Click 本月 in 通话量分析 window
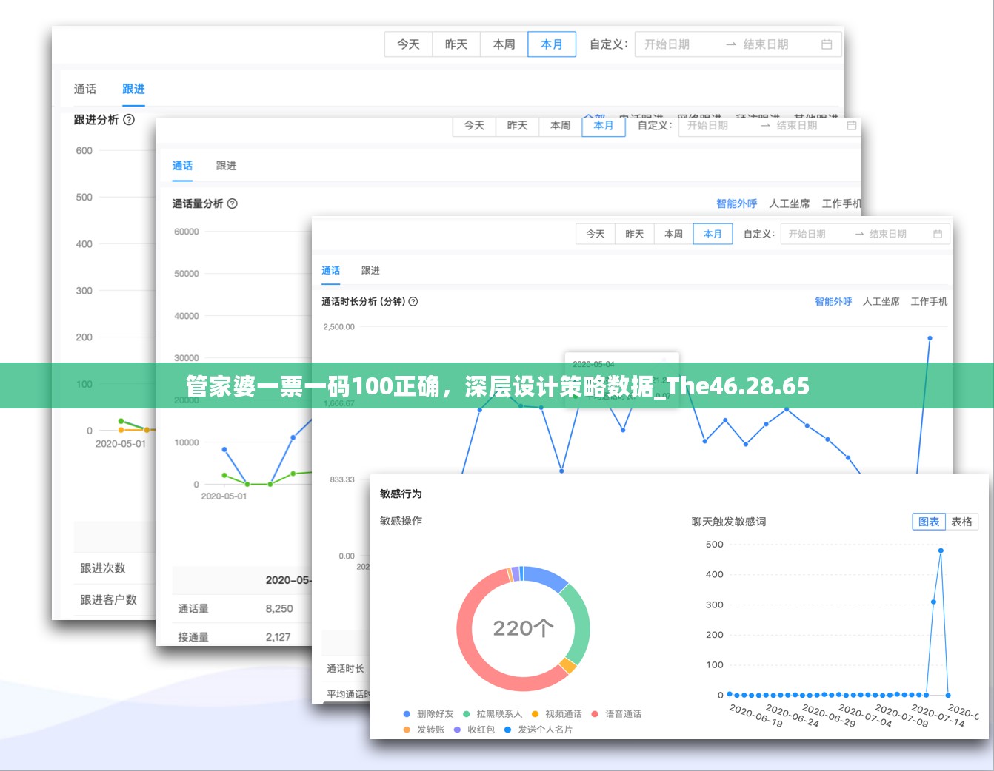This screenshot has width=994, height=771. tap(604, 126)
